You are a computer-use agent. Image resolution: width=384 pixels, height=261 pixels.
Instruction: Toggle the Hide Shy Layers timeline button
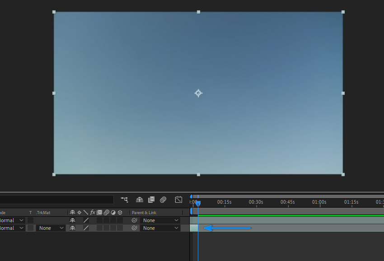tap(140, 200)
